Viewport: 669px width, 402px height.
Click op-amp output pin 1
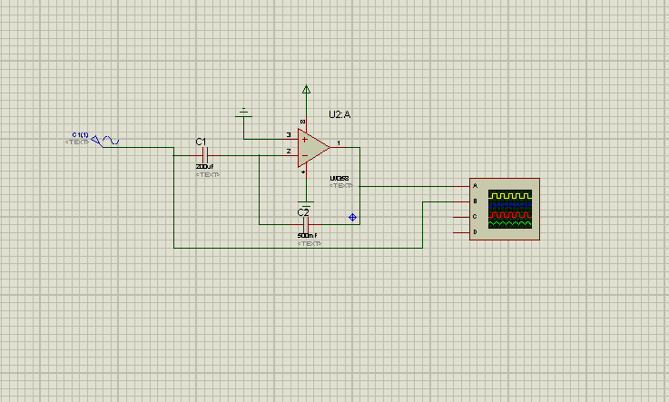tap(337, 147)
